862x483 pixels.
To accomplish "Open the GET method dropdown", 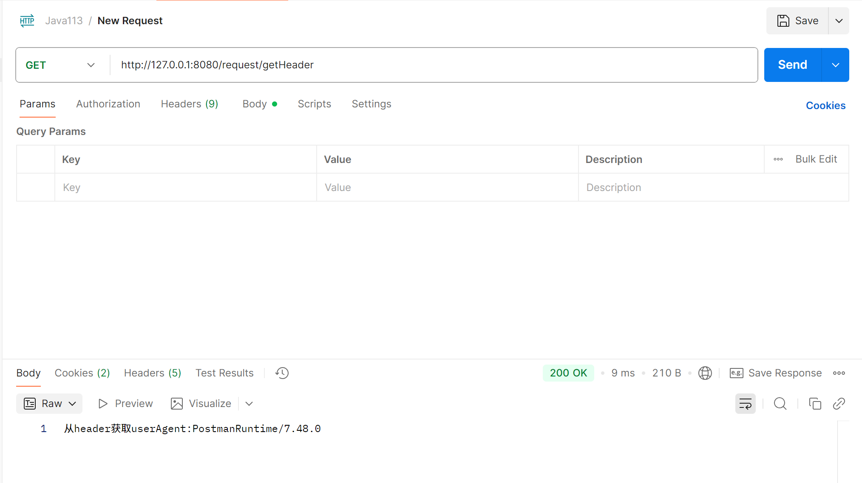I will point(60,65).
